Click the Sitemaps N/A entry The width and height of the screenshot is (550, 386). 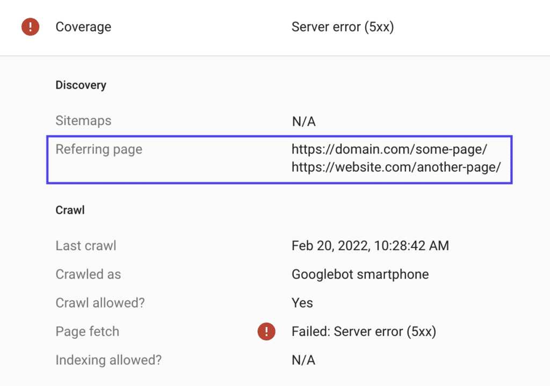pos(304,121)
